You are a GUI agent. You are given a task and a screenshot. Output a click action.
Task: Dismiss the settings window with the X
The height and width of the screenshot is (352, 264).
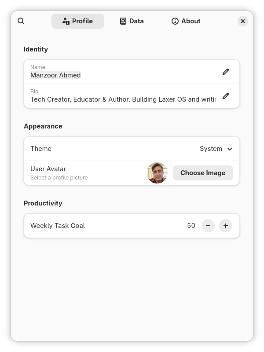click(243, 21)
